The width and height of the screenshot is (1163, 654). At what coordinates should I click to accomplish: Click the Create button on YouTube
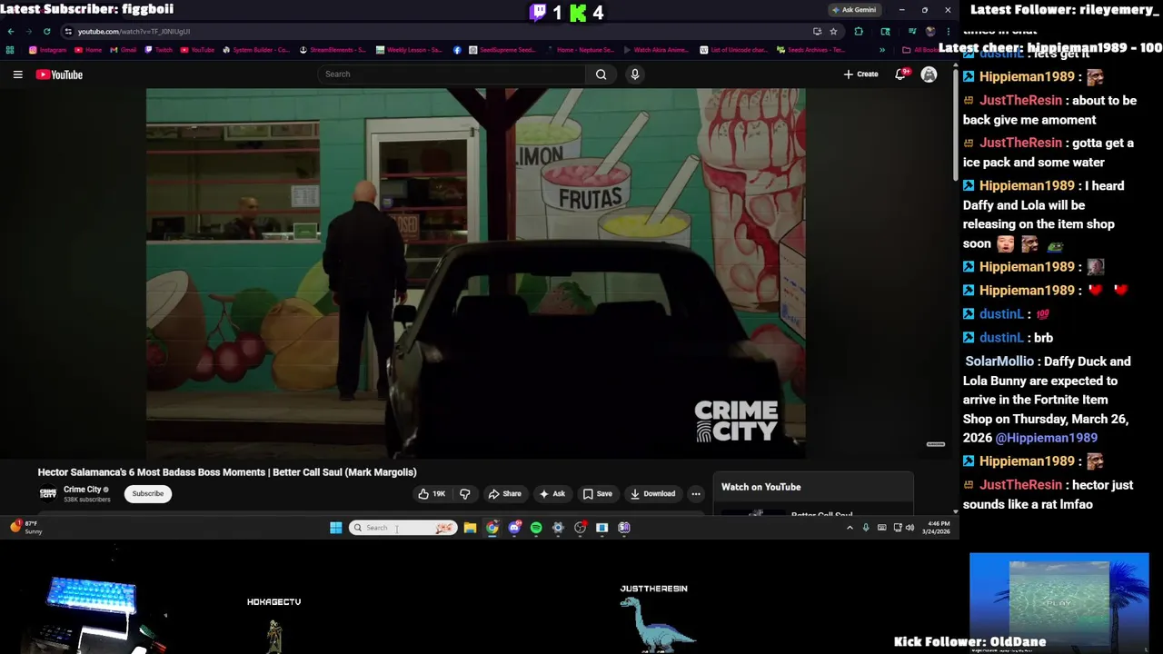click(x=860, y=74)
